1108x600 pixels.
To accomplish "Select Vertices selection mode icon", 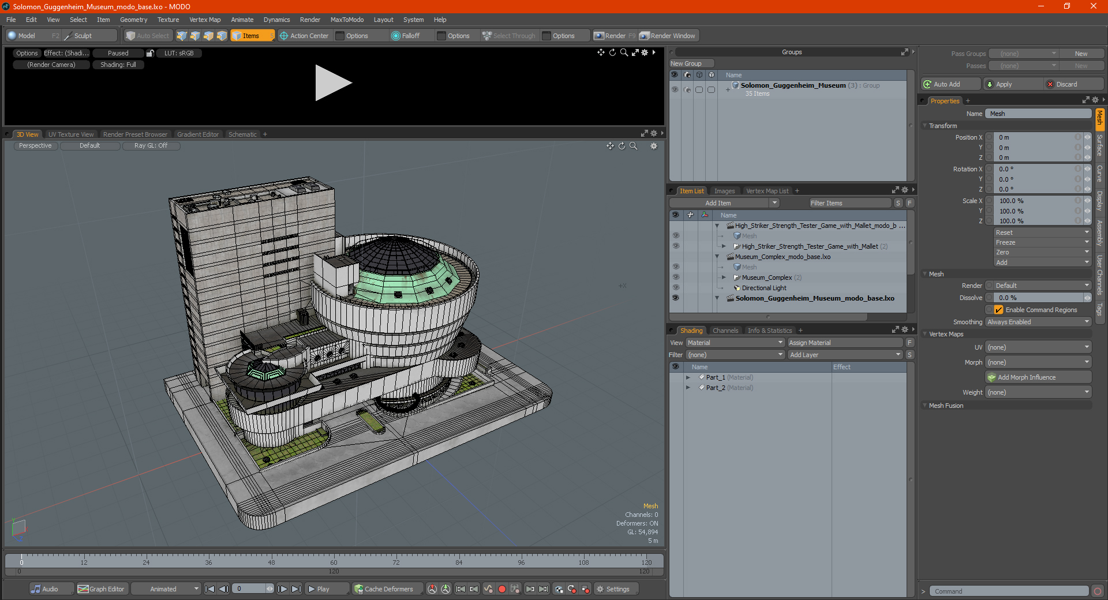I will (x=182, y=36).
